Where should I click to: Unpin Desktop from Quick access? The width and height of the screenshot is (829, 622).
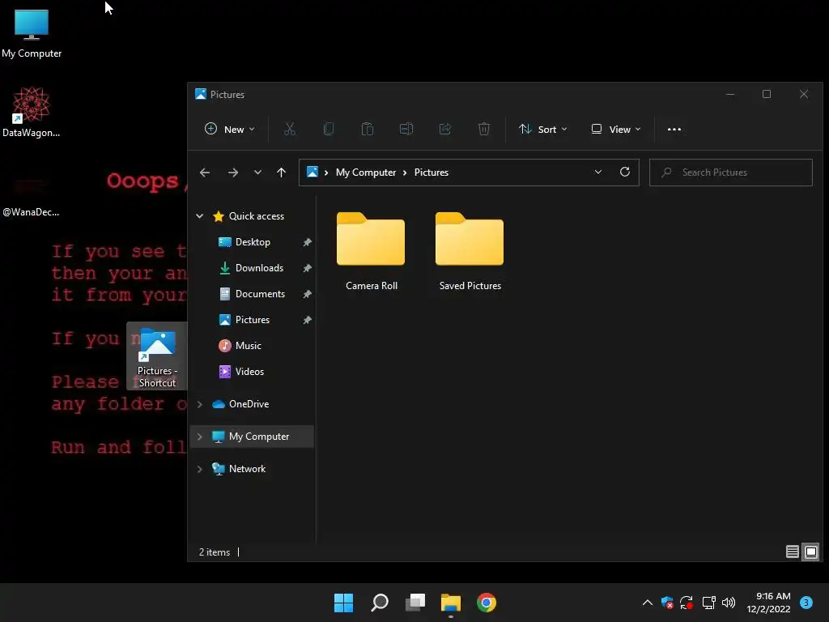307,242
